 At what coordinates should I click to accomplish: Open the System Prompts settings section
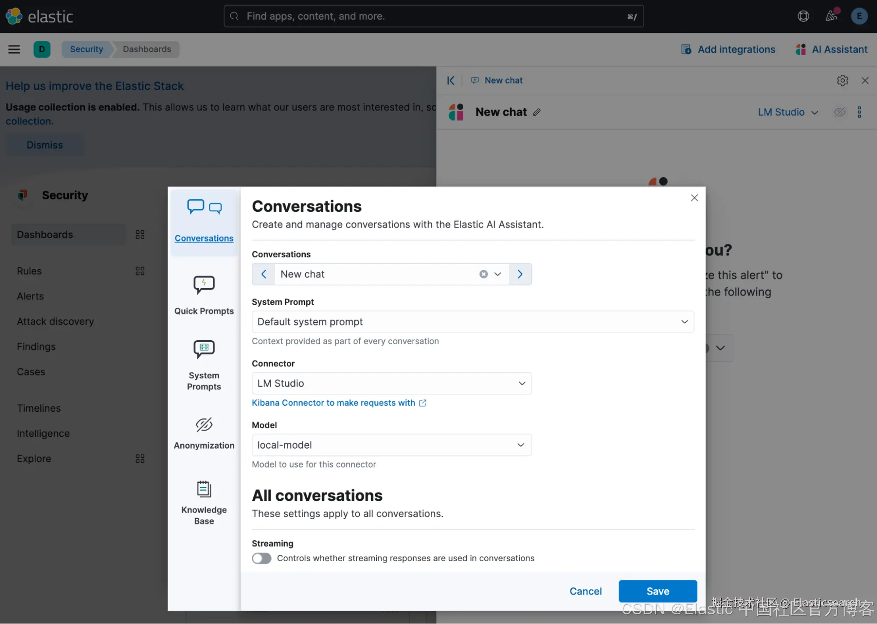(204, 365)
